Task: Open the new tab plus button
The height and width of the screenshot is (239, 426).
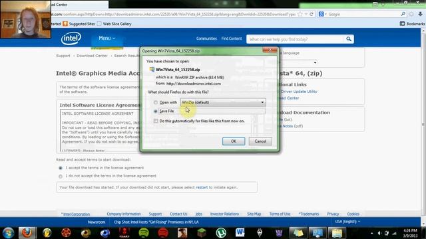Action: click(383, 5)
